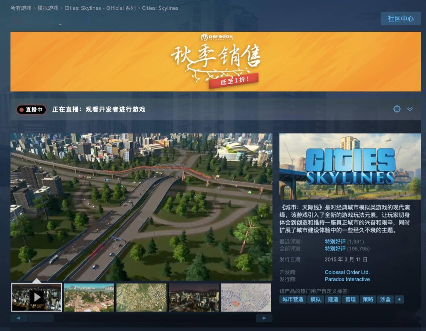Go to 模拟游戏 breadcrumb

[48, 8]
